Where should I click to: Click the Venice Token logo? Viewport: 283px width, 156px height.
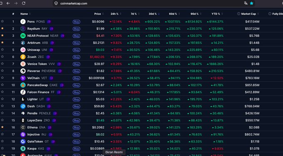23,64
